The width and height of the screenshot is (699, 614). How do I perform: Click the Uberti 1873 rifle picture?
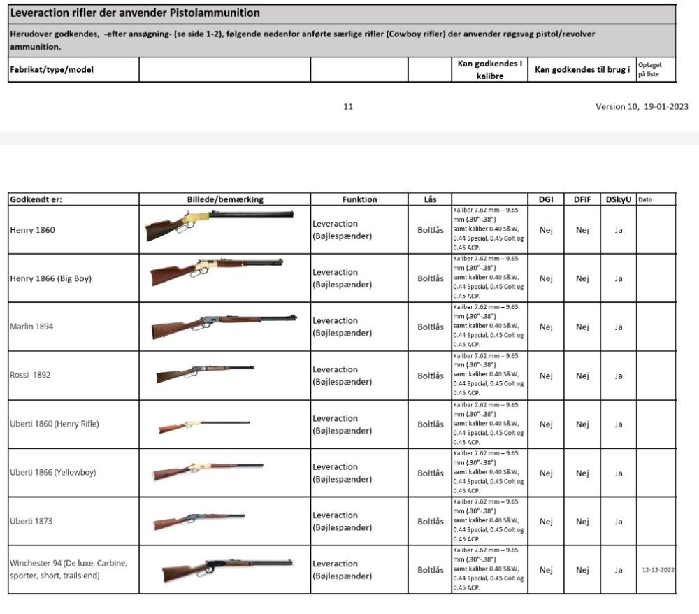click(199, 522)
